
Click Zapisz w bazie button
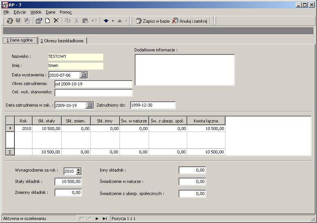click(x=153, y=21)
